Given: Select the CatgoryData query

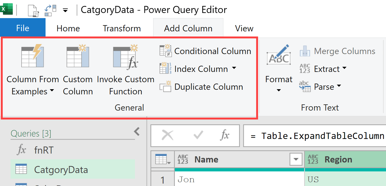Looking at the screenshot, I should click(x=73, y=170).
